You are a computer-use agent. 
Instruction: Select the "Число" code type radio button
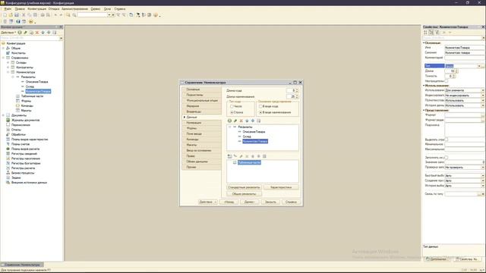pos(232,106)
